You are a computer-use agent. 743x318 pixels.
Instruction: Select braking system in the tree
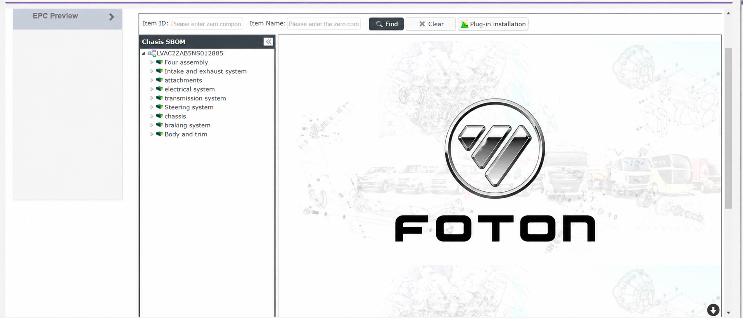coord(187,125)
